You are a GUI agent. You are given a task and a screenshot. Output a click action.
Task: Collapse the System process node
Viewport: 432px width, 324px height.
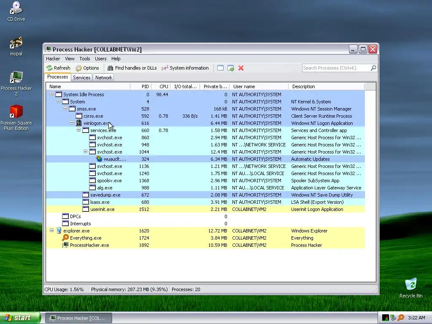(x=58, y=101)
